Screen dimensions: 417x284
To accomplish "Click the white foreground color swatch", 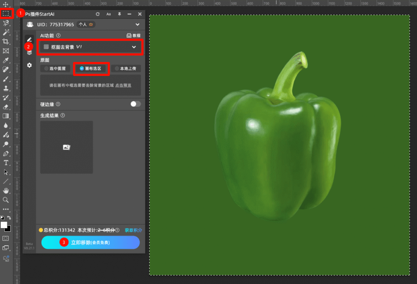I will tap(4, 225).
